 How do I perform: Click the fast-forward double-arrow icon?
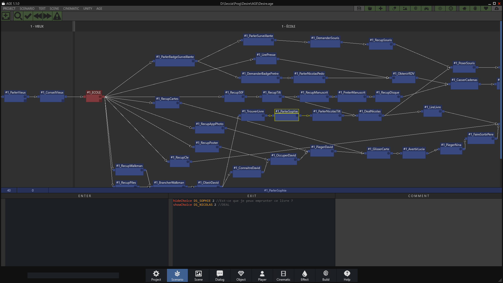click(47, 16)
